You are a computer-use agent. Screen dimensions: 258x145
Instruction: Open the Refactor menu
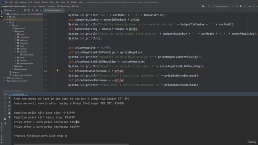pos(45,2)
